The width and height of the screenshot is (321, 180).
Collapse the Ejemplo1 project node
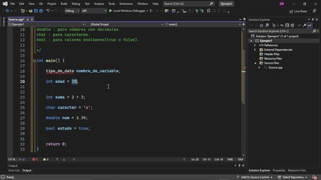(251, 41)
